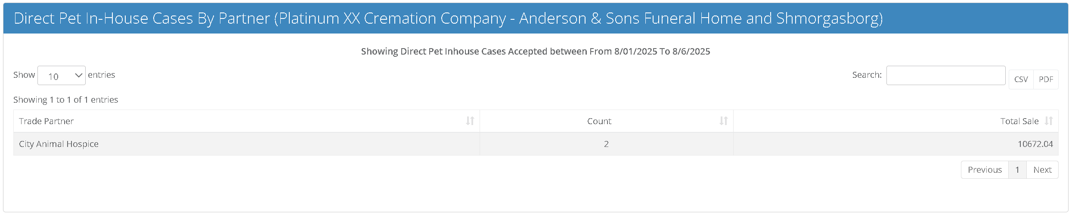Click the "Showing 1 to 1 of 1 entries" text
The height and width of the screenshot is (214, 1072).
65,100
